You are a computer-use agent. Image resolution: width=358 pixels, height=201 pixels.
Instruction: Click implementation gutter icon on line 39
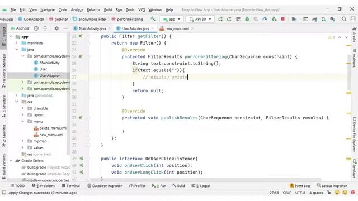tap(81, 159)
